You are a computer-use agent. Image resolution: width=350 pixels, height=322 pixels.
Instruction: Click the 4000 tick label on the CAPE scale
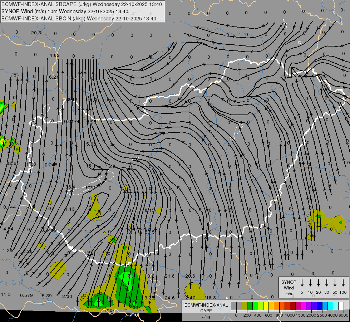point(333,315)
